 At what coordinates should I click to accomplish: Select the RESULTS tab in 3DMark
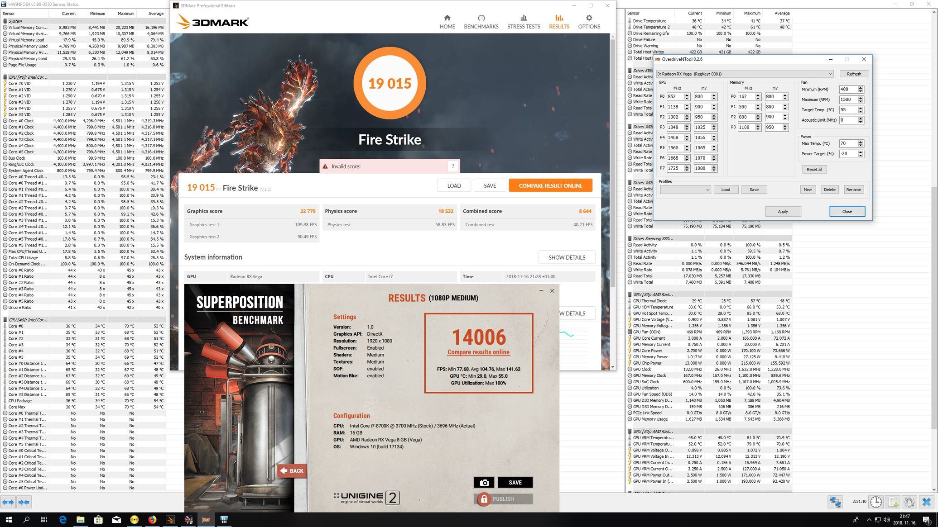tap(559, 22)
